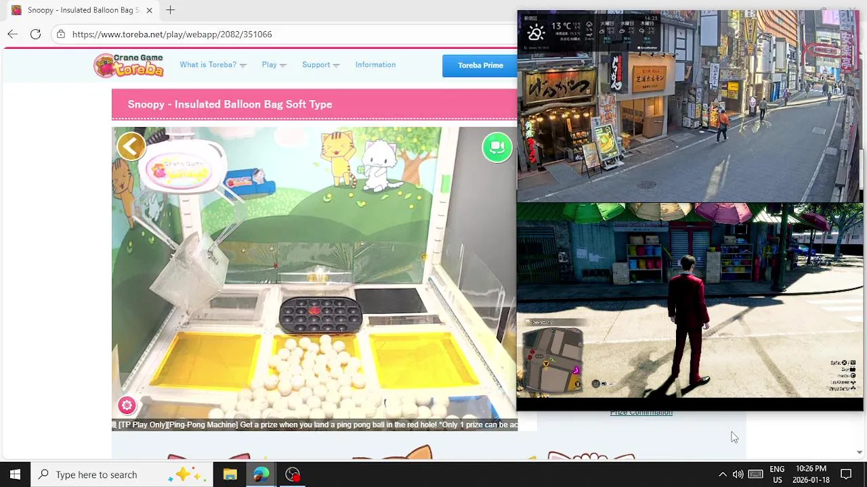Go back with the browser back arrow
The image size is (867, 487).
[12, 34]
